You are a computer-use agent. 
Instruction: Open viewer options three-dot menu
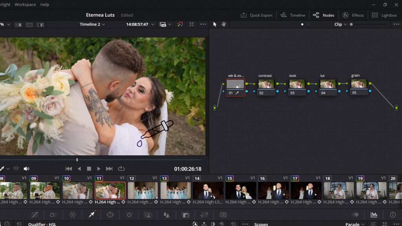click(x=203, y=24)
